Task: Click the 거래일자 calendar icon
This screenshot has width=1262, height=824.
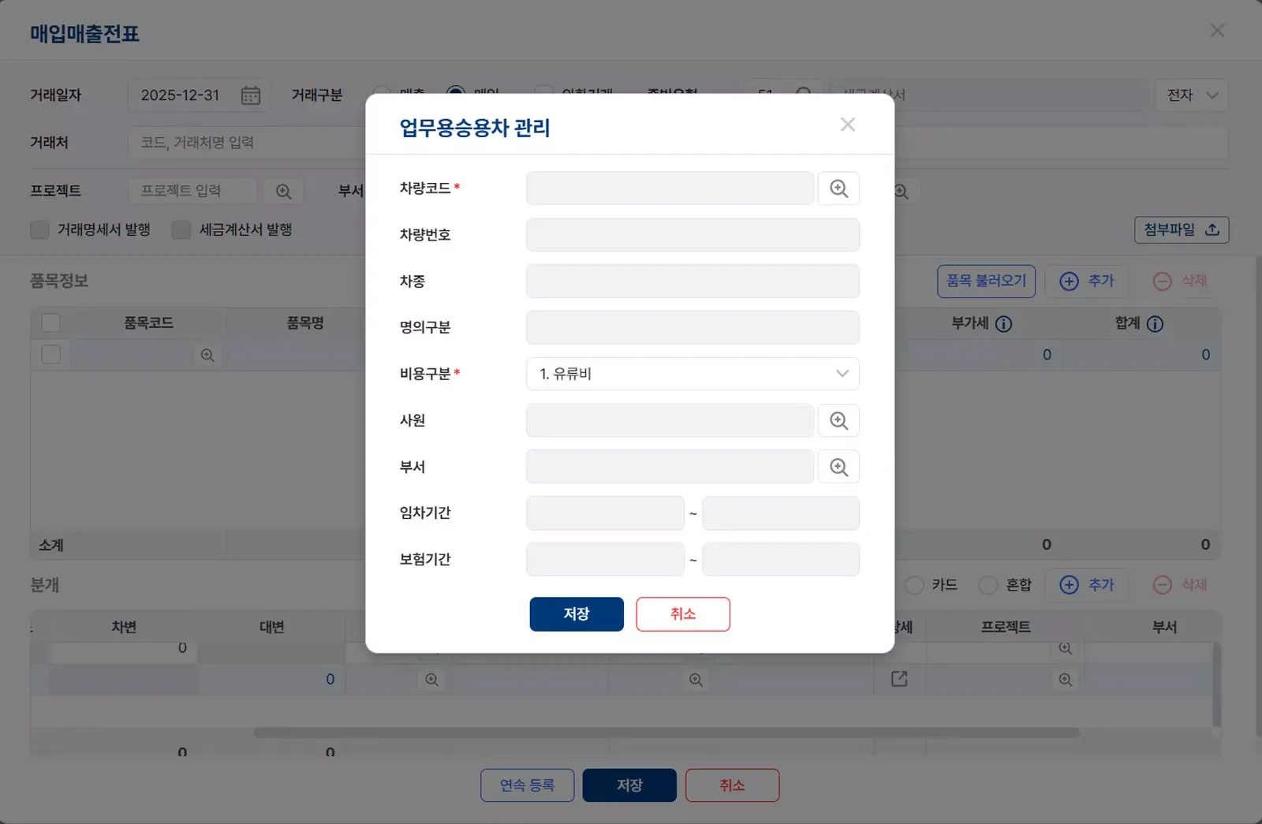Action: click(251, 95)
